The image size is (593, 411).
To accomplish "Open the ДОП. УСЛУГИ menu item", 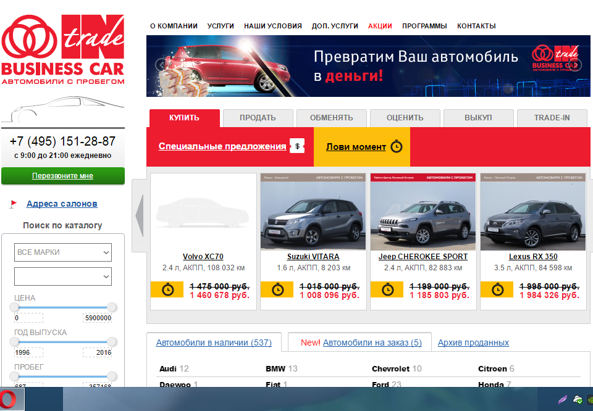I will click(x=335, y=26).
